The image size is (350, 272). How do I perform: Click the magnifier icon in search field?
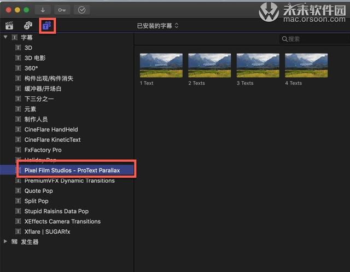pos(284,39)
